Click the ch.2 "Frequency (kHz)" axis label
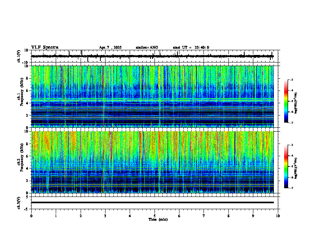Viewport: 313px width, 242px height. tap(22, 157)
